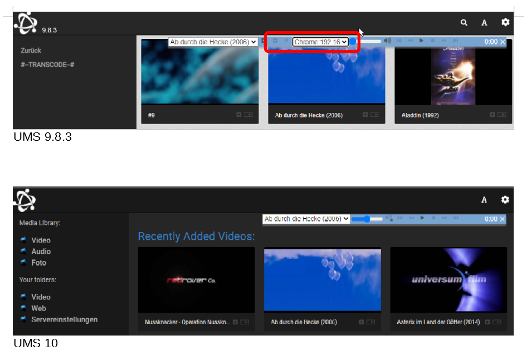Unmute volume icon in UMS 10 player bar

[x=388, y=218]
